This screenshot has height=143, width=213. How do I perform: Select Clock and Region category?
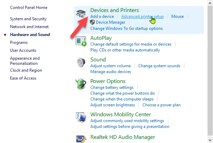[26, 70]
